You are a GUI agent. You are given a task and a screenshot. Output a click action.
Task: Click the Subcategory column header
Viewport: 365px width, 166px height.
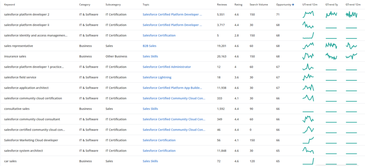coord(113,5)
